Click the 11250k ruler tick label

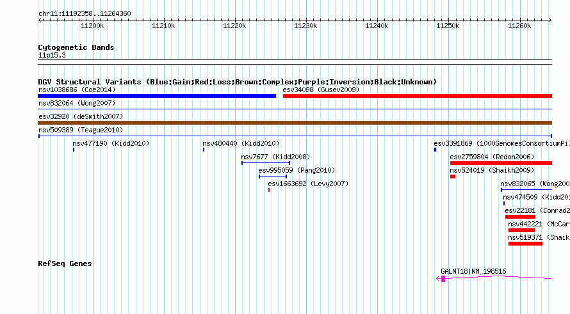448,26
